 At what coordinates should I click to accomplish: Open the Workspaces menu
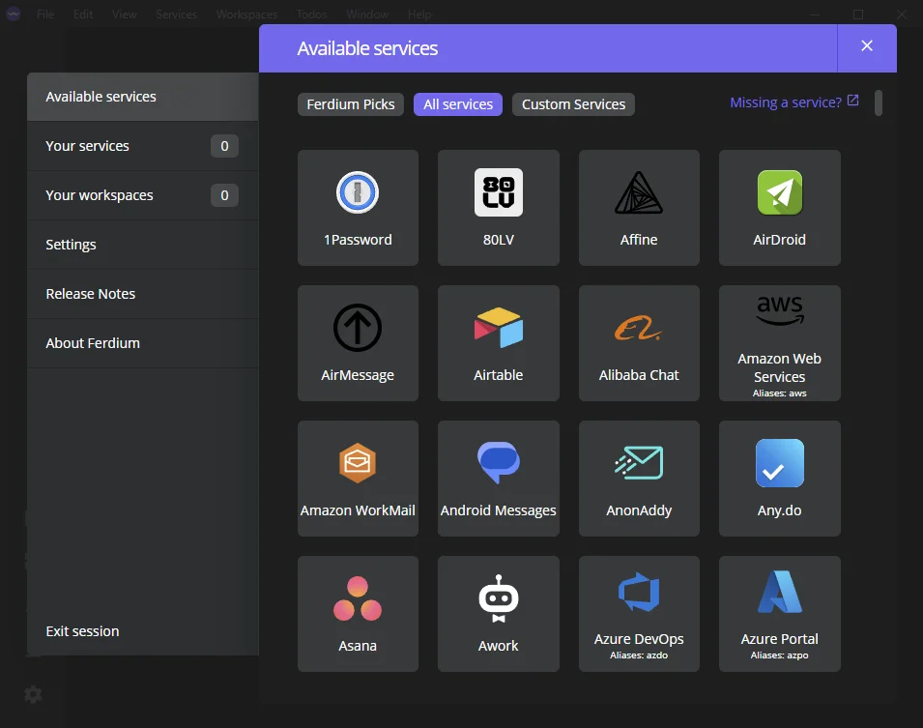[246, 15]
